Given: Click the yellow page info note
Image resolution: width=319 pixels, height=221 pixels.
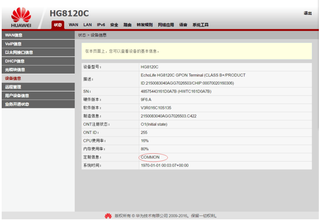Looking at the screenshot, I should [x=196, y=51].
